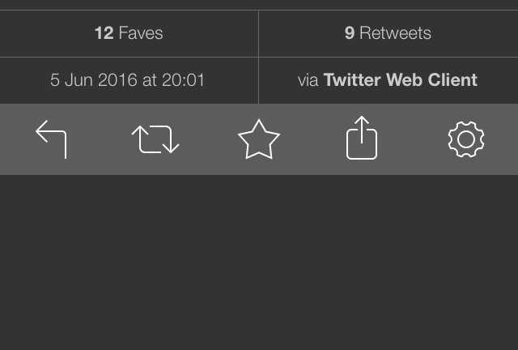View the 12 Faves list
This screenshot has height=350, width=518.
pos(129,33)
